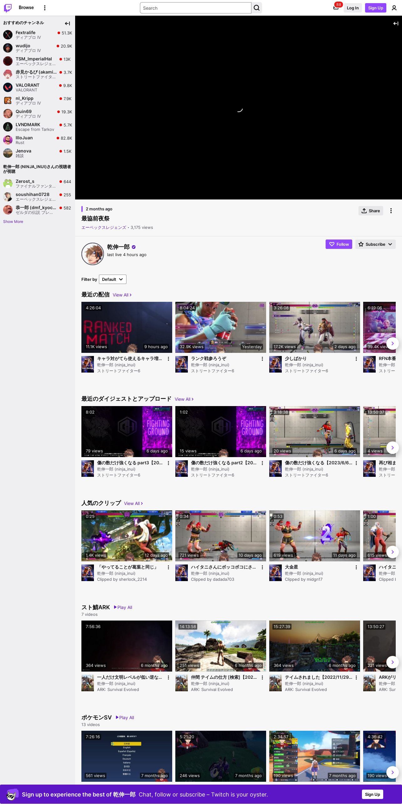402x804 pixels.
Task: Collapse the recommended channels sidebar
Action: point(67,23)
